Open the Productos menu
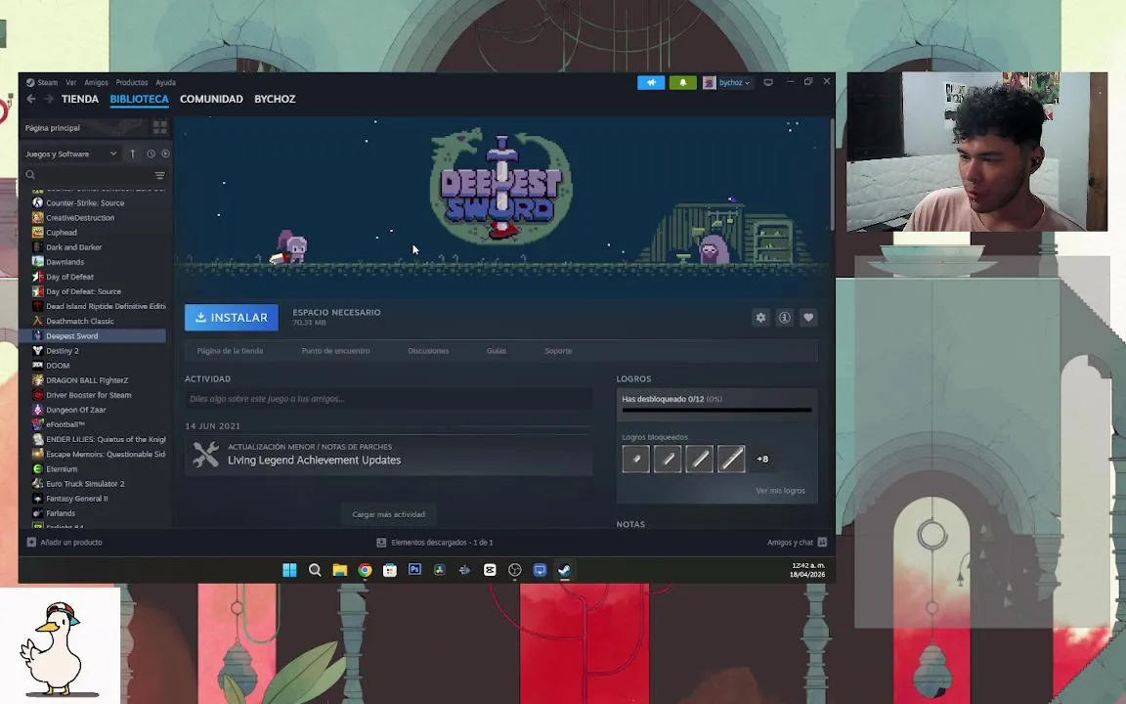This screenshot has height=704, width=1126. 131,82
